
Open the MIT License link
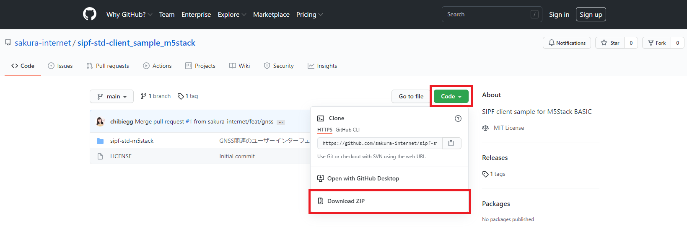pos(508,128)
